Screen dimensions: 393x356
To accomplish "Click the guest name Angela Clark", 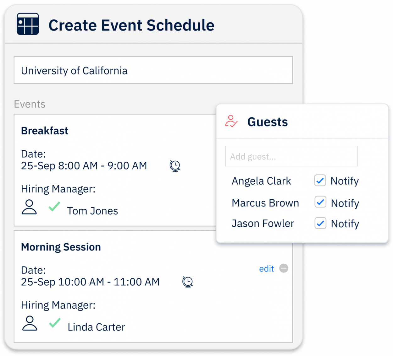I will [261, 181].
